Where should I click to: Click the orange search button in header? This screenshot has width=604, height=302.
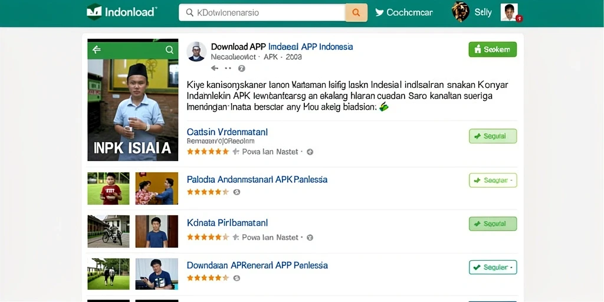[x=356, y=13]
